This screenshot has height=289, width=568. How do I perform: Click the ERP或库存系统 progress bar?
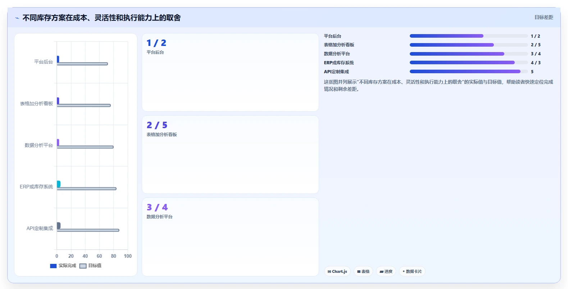(x=469, y=62)
